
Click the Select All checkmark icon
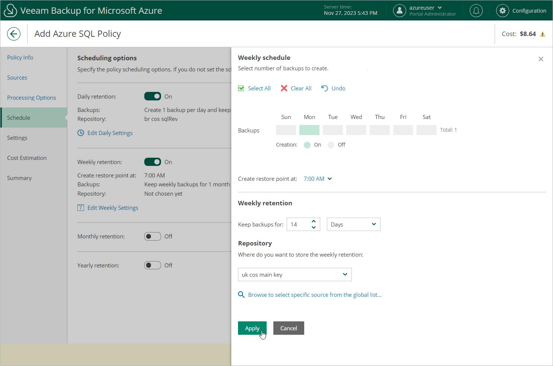241,88
